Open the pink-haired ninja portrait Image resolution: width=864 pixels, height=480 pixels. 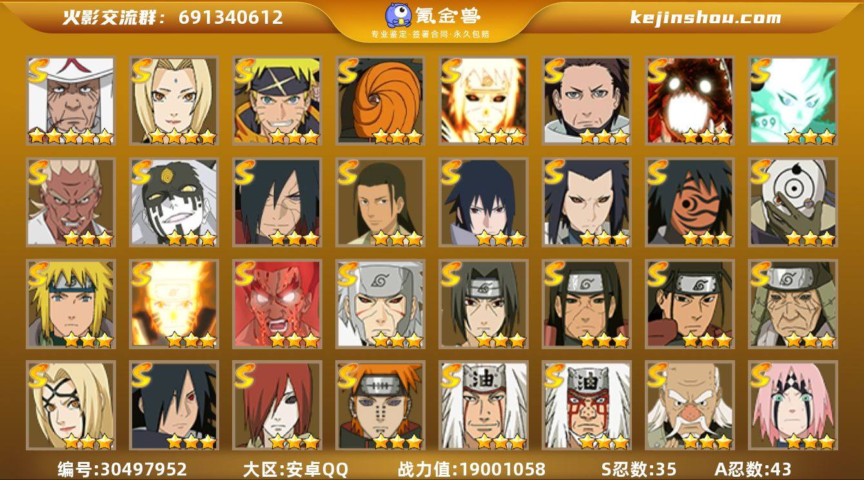point(793,405)
